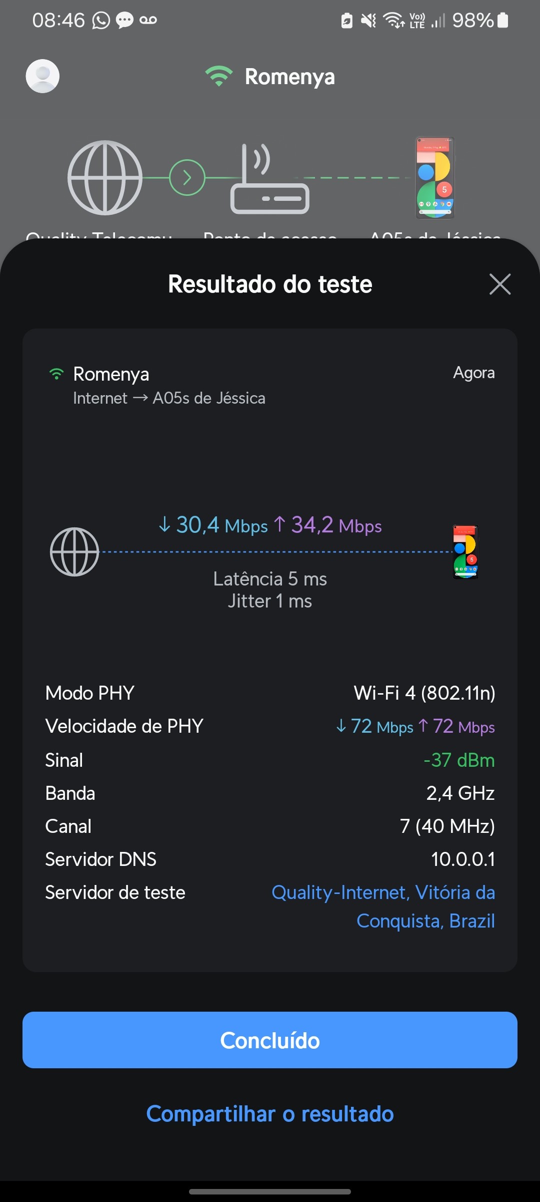This screenshot has height=1202, width=540.
Task: Tap the WhatsApp notification icon in status bar
Action: pos(101,21)
